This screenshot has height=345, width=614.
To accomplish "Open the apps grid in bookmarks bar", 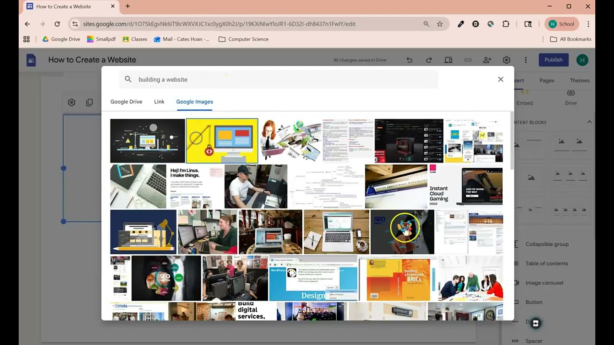I will tap(26, 39).
